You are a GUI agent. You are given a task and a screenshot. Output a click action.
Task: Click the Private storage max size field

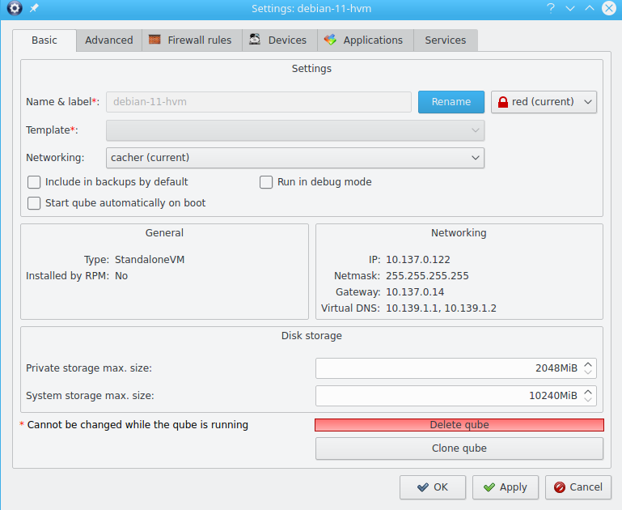click(446, 368)
